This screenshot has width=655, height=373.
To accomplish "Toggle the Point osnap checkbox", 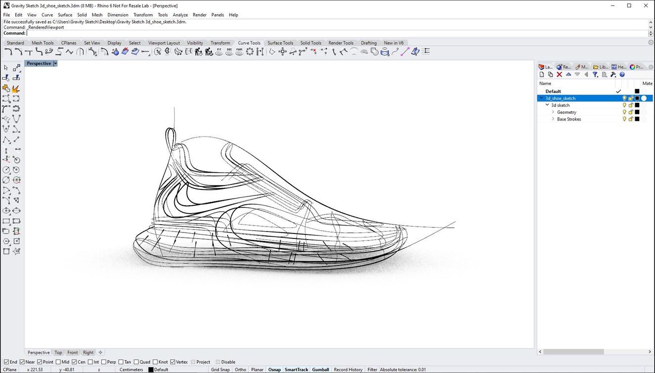I will coord(41,362).
